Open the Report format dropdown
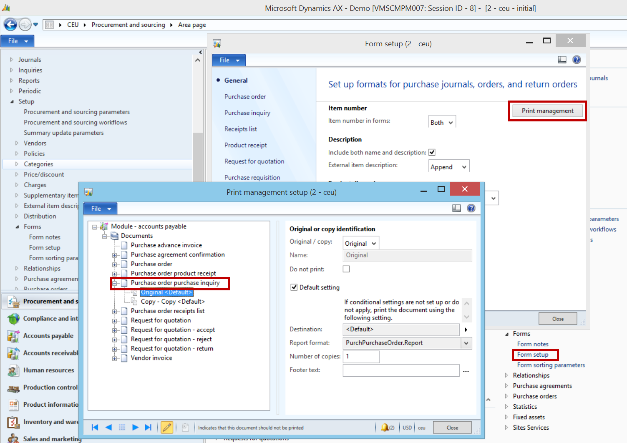The image size is (627, 443). click(x=467, y=343)
